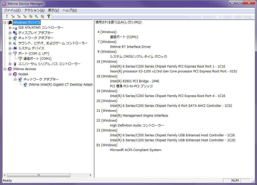
Task: Select the Windows デバイス tree label
Action: [27, 23]
